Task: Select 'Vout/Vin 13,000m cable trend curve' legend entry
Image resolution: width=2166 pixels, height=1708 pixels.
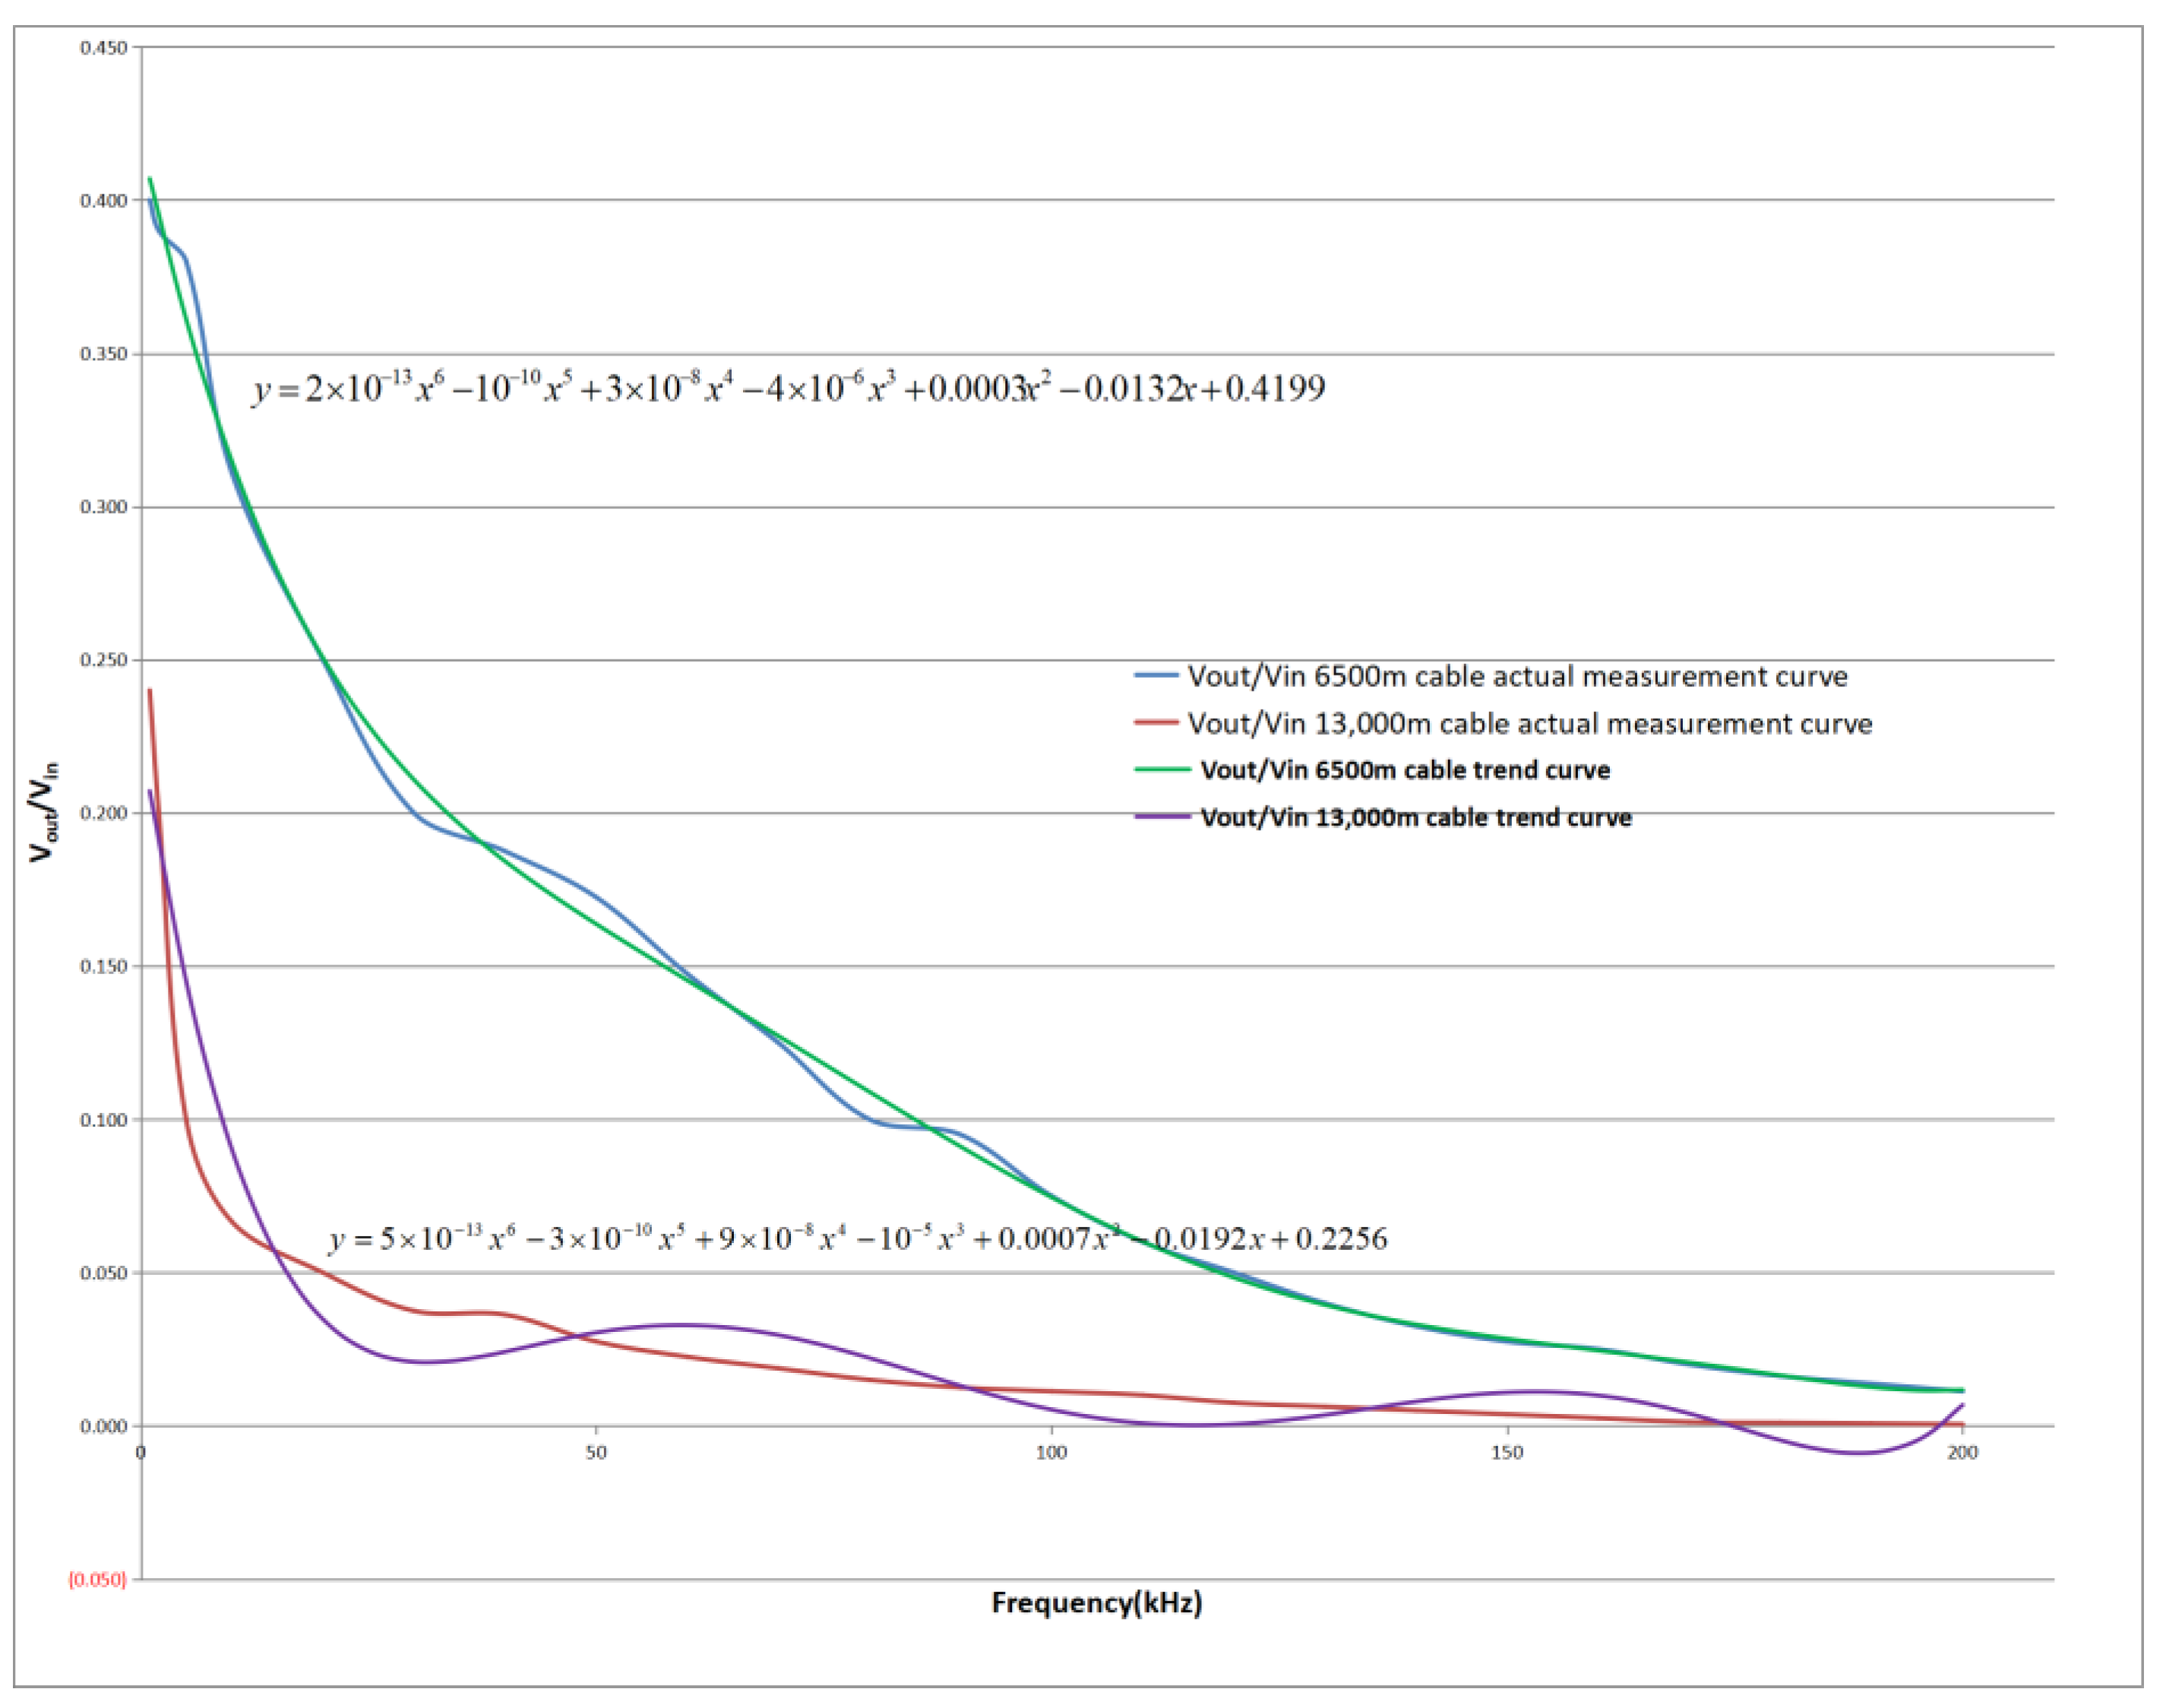Action: pos(1415,818)
